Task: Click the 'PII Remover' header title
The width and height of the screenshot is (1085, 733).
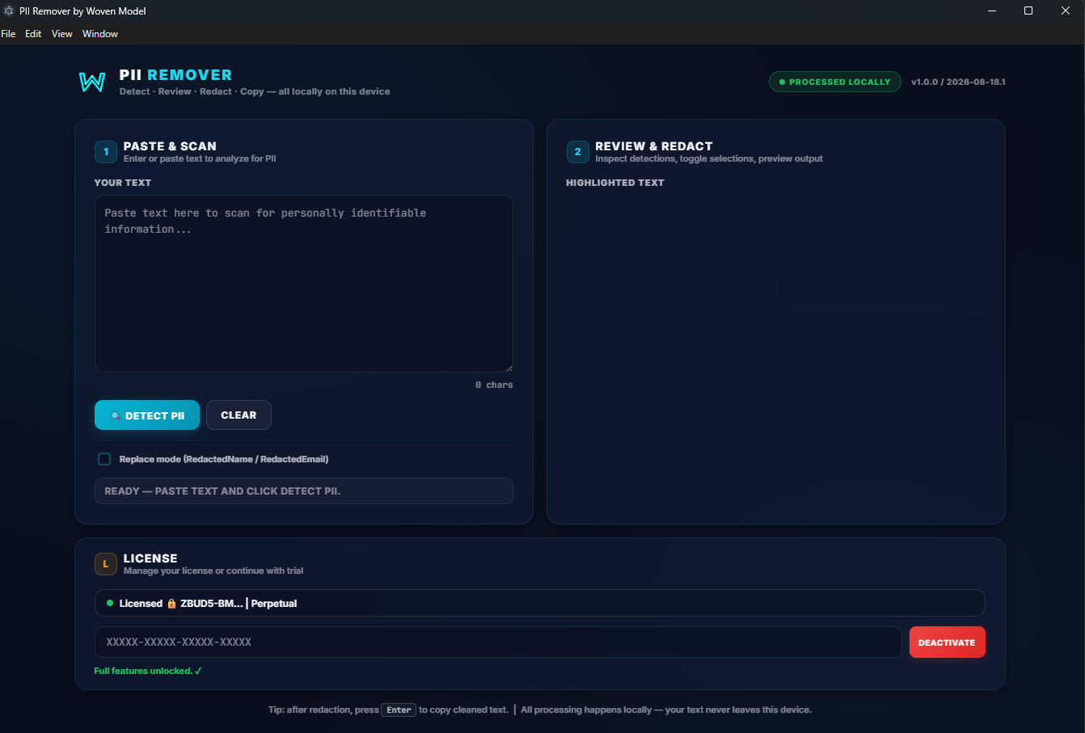Action: point(175,75)
